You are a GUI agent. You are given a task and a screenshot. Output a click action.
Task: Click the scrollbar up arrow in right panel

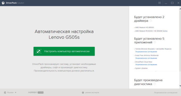180,9
